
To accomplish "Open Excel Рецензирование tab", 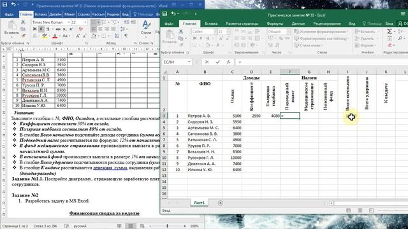I will tap(327, 24).
